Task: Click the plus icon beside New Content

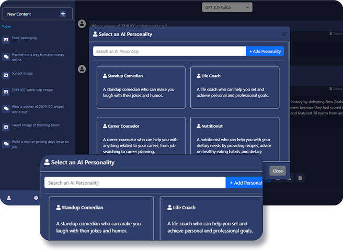Action: pos(63,14)
